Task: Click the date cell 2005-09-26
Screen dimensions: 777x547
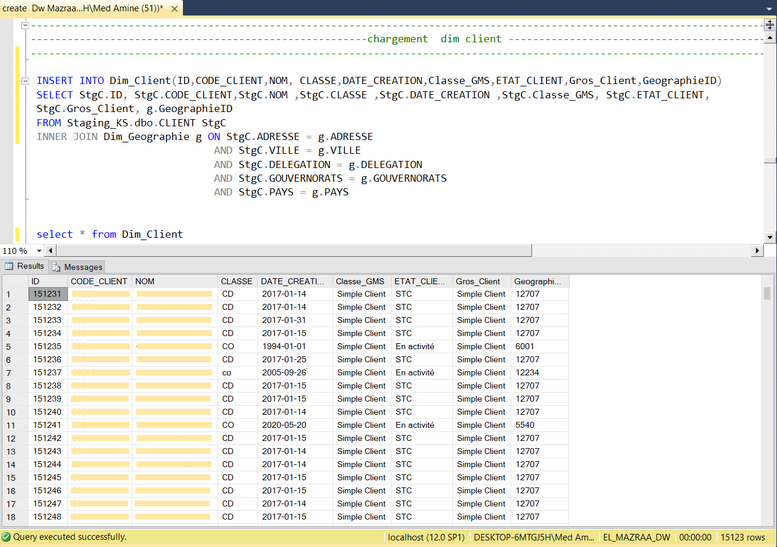Action: click(x=295, y=372)
